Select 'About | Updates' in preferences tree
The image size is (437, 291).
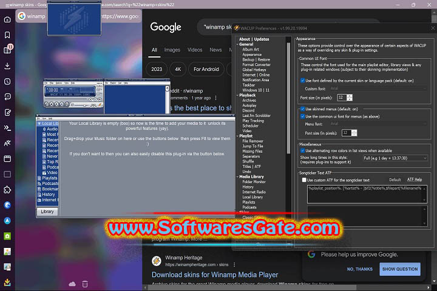pyautogui.click(x=254, y=39)
